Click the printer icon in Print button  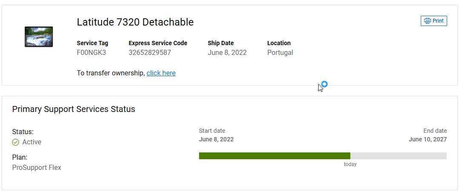(427, 21)
